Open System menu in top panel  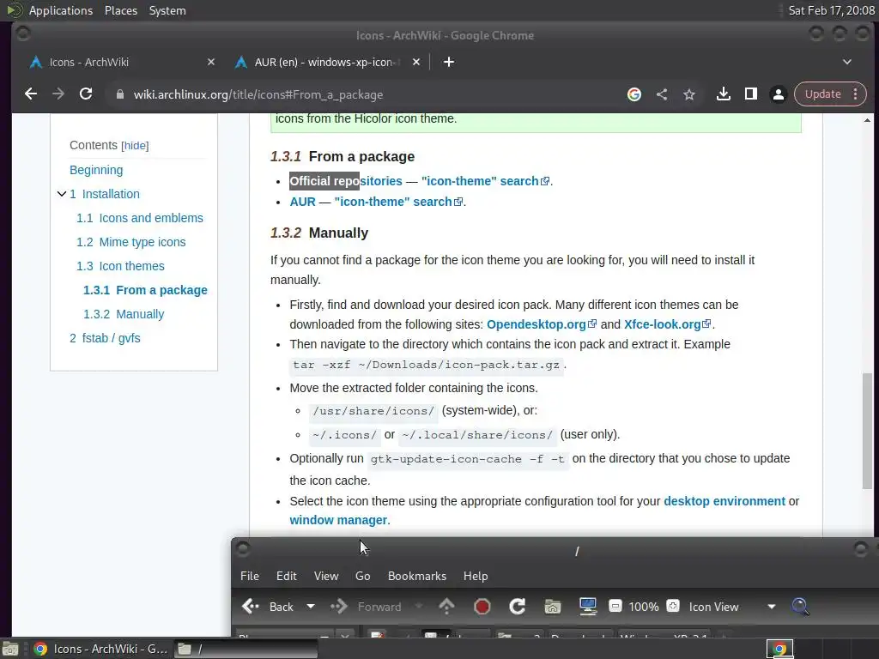tap(167, 10)
